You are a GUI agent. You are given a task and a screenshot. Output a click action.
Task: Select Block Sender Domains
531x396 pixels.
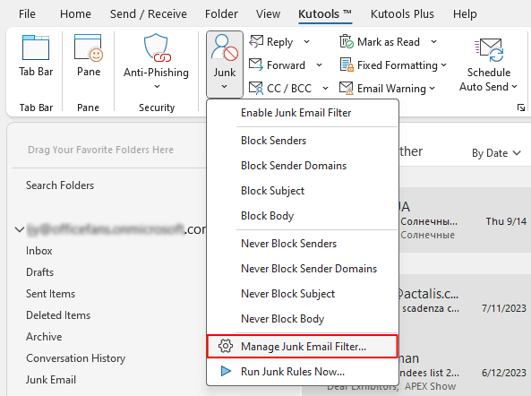click(x=303, y=166)
